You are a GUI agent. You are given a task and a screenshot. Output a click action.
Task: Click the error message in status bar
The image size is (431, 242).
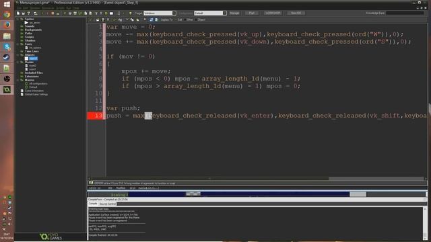tap(135, 183)
